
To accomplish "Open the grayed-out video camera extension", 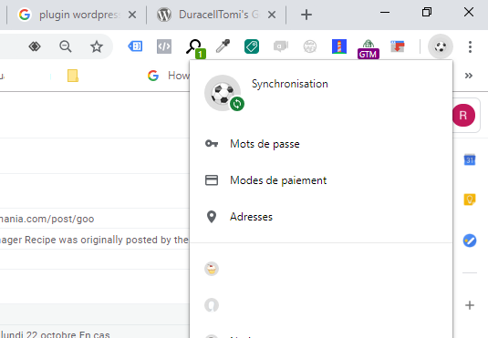I will (x=281, y=46).
